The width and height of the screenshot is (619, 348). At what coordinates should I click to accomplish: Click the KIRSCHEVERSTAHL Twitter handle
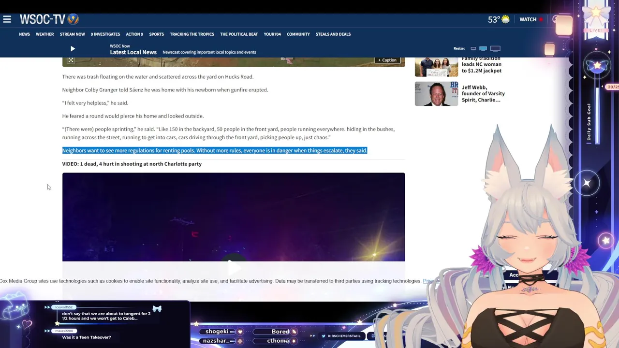pyautogui.click(x=344, y=336)
